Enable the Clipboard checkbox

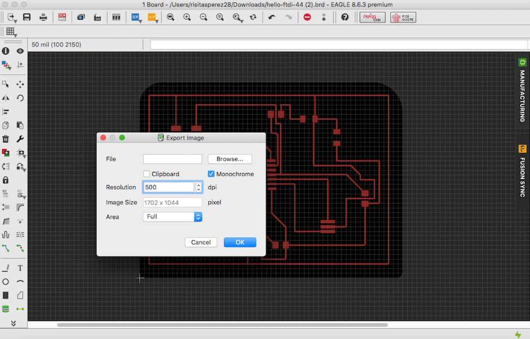tap(147, 174)
